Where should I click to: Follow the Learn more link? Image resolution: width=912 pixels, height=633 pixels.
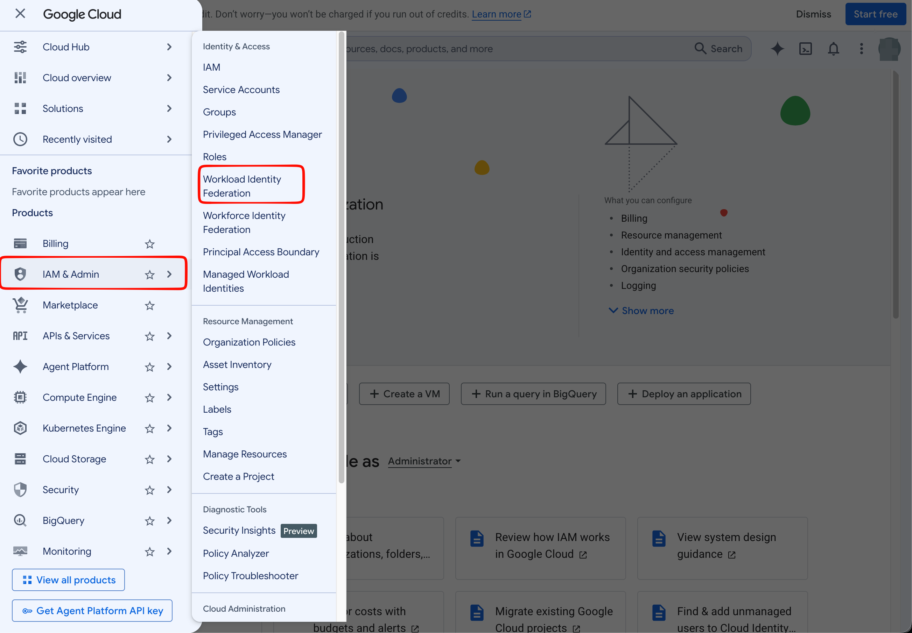coord(501,14)
